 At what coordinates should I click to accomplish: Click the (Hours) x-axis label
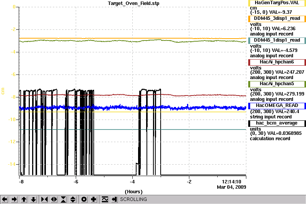coord(133,192)
